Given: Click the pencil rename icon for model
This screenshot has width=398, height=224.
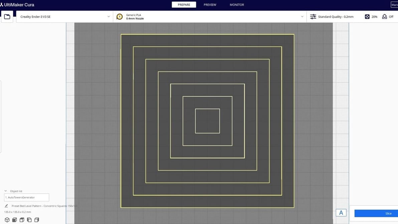Looking at the screenshot, I should 6,206.
